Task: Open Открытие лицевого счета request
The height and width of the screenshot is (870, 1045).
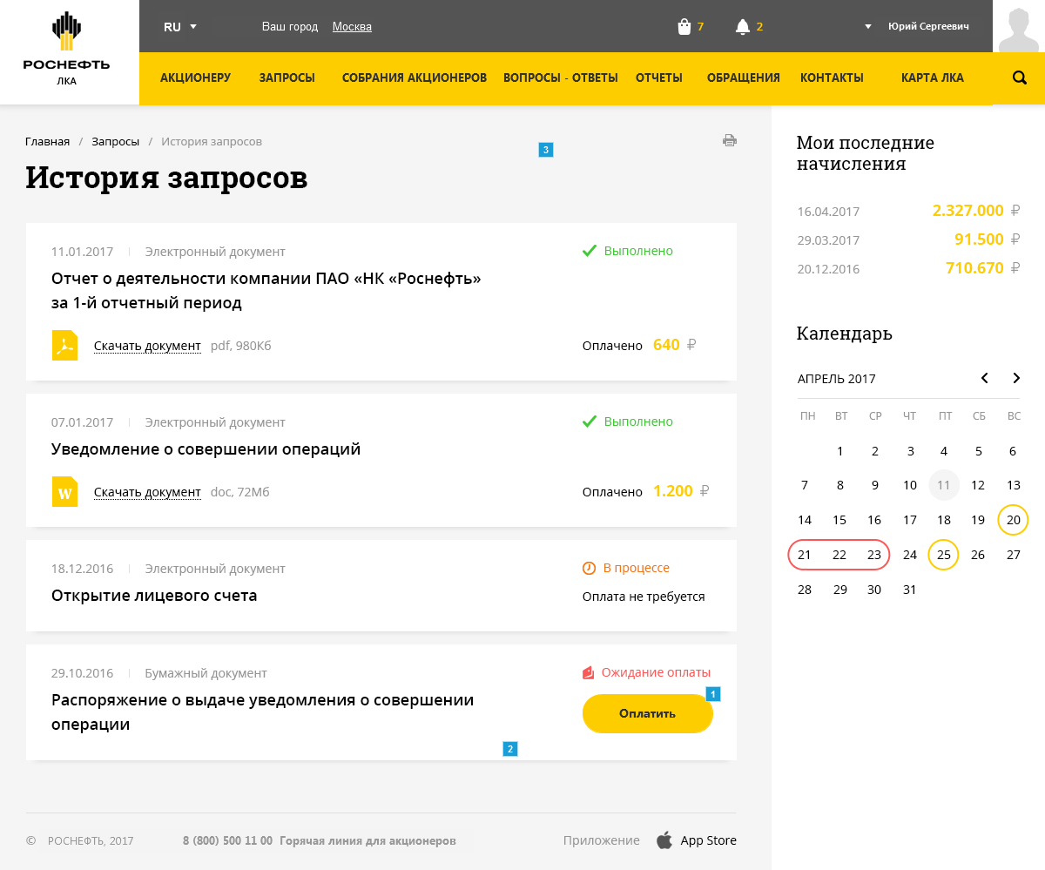Action: point(154,596)
